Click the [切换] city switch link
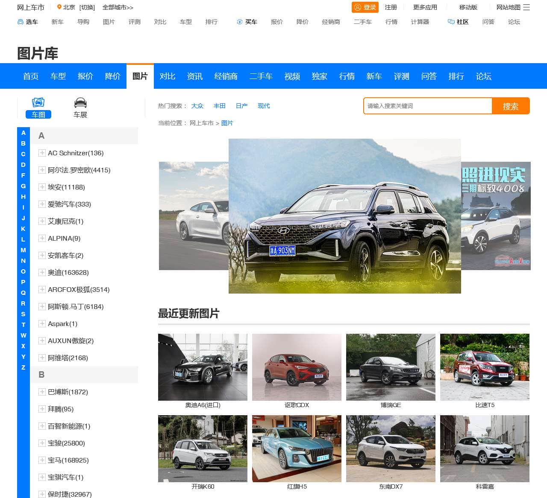This screenshot has height=498, width=547. click(x=87, y=7)
